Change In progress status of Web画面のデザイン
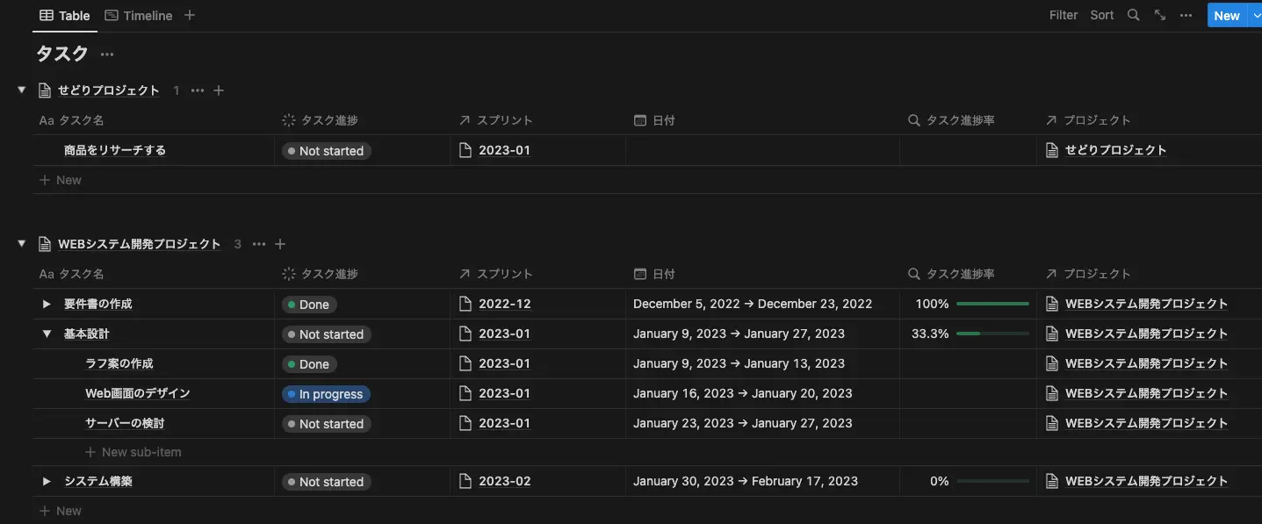This screenshot has width=1262, height=524. [326, 394]
